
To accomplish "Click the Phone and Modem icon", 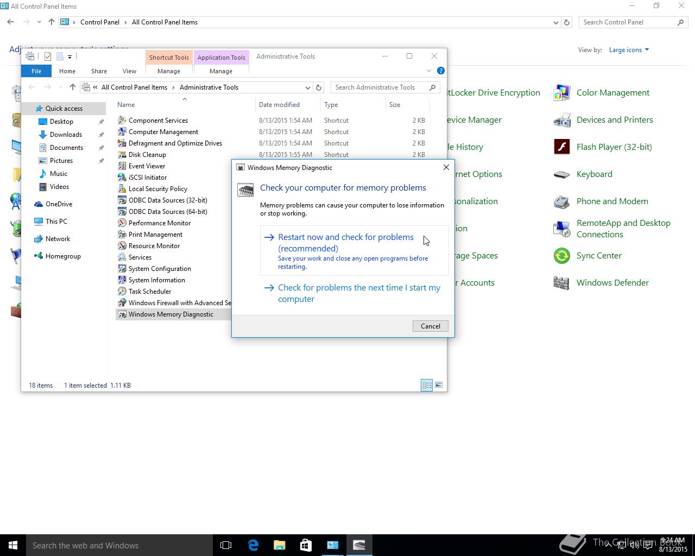I will point(561,201).
